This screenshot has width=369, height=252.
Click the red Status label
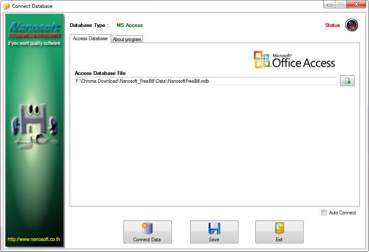tap(332, 25)
